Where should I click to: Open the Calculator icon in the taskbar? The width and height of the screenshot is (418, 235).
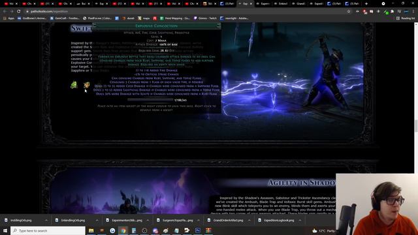[134, 230]
